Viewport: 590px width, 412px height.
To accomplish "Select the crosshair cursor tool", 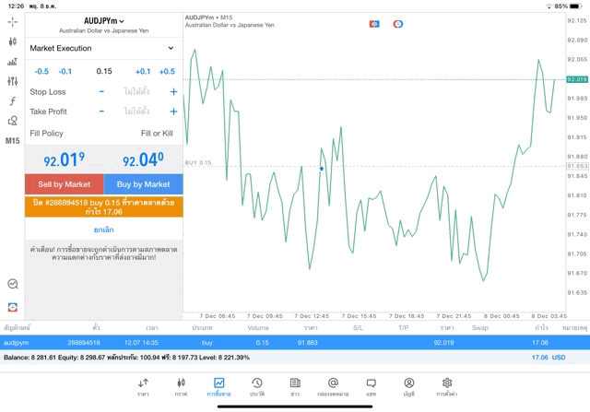I will coord(12,22).
